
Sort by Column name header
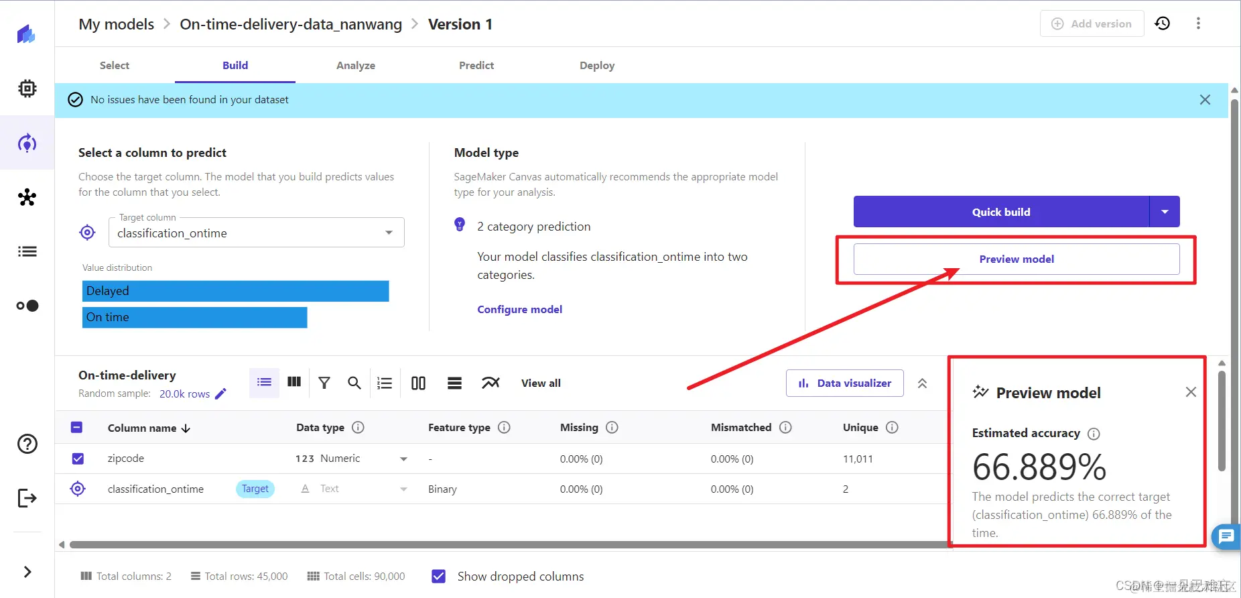pyautogui.click(x=149, y=428)
